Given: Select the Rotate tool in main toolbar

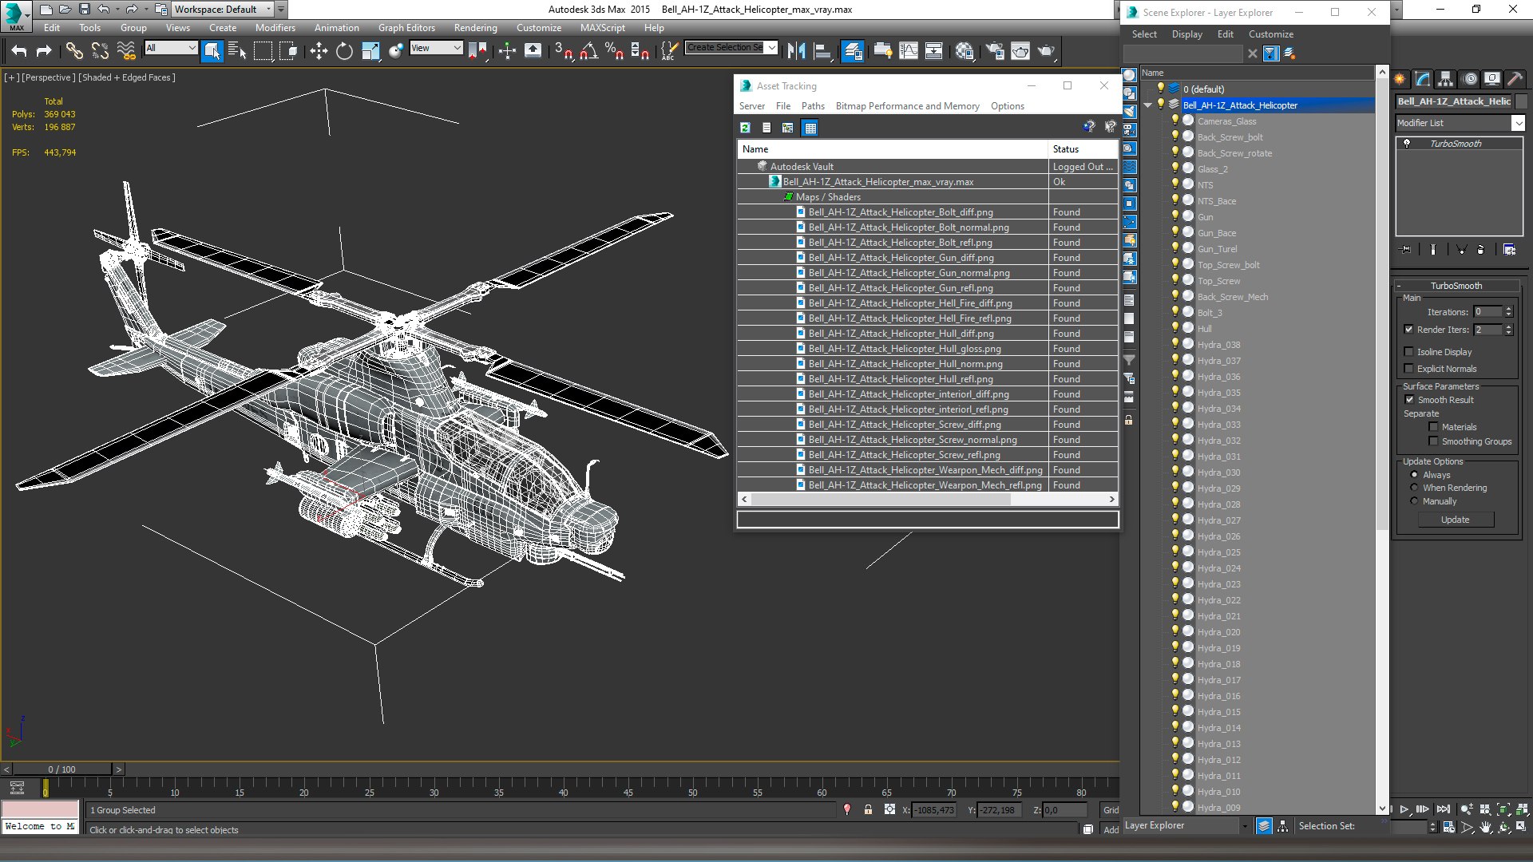Looking at the screenshot, I should click(344, 51).
